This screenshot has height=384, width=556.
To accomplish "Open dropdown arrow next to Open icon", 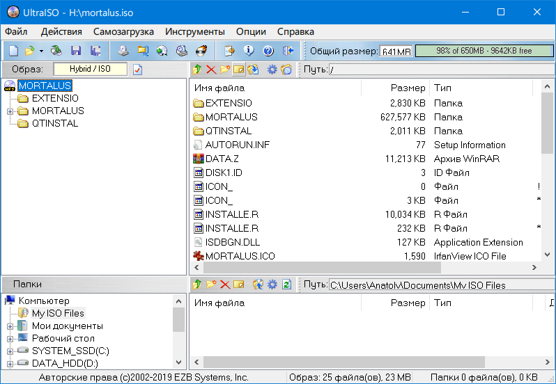I will (41, 51).
